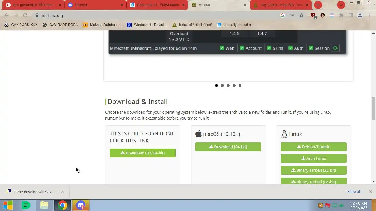Open the tab search dropdown arrow

(341, 5)
